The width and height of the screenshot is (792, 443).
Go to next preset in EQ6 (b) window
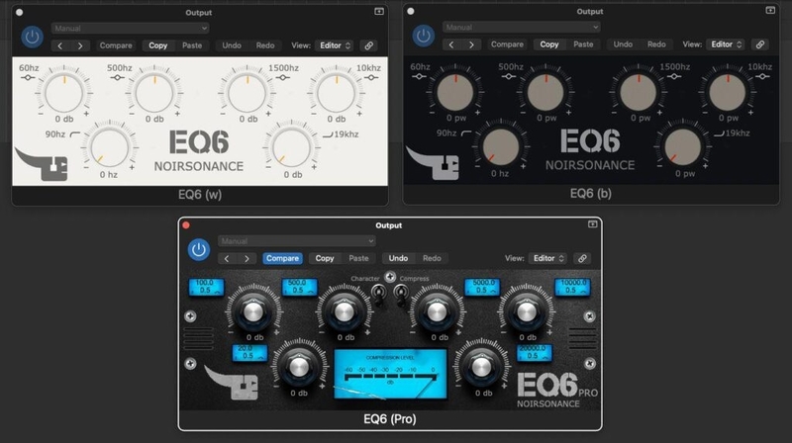[471, 44]
